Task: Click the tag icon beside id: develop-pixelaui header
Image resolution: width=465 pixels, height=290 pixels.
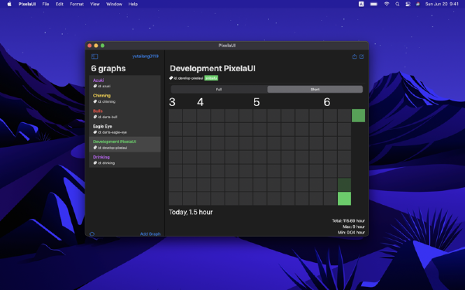Action: (x=170, y=78)
